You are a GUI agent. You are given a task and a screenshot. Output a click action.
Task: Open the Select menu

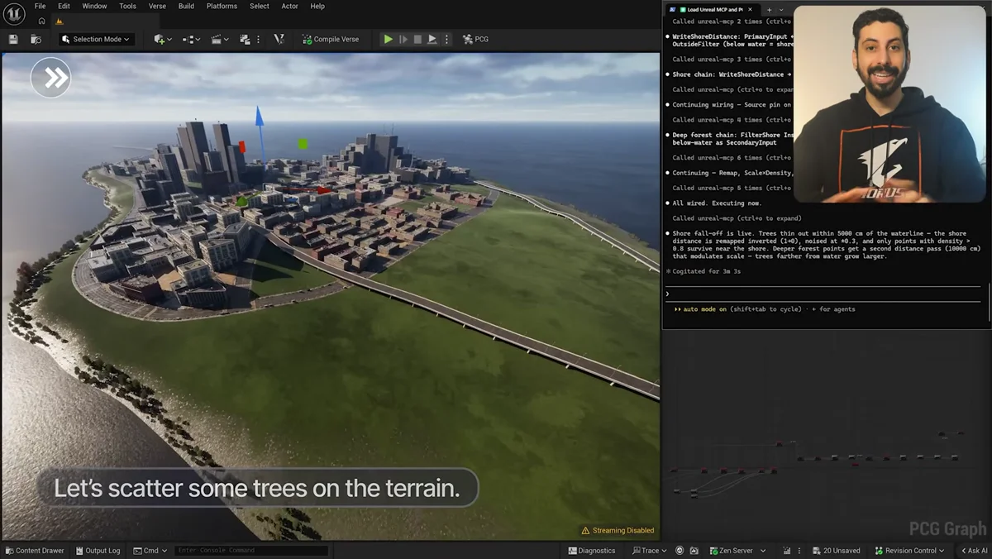coord(260,6)
